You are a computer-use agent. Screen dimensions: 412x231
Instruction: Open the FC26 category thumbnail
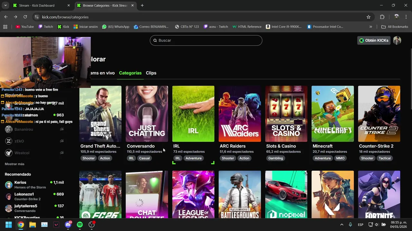click(100, 194)
